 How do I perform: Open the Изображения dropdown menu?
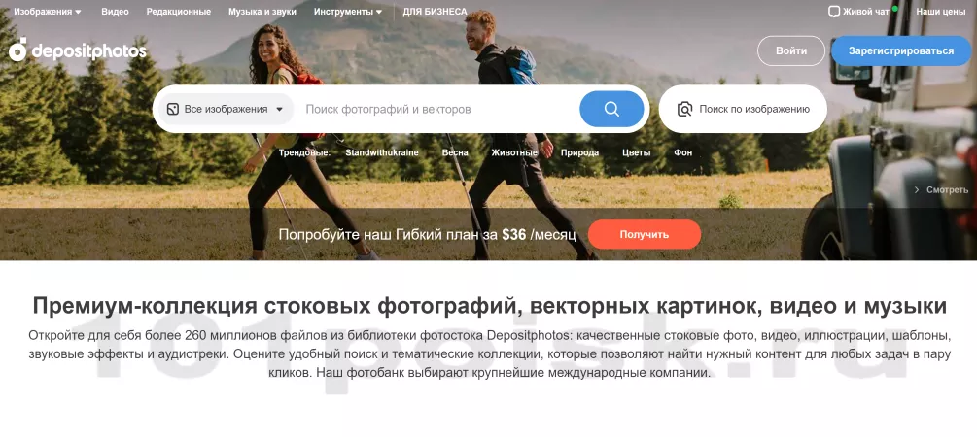pos(47,12)
